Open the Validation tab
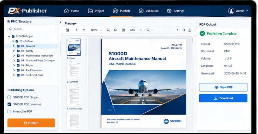Image resolution: width=258 pixels, height=134 pixels. 148,11
